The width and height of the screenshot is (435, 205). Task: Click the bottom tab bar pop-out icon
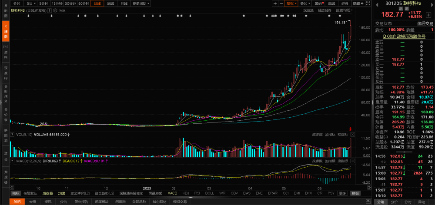pos(368,202)
